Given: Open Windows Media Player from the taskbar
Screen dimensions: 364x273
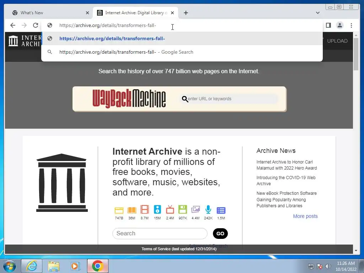Looking at the screenshot, I should point(75,266).
